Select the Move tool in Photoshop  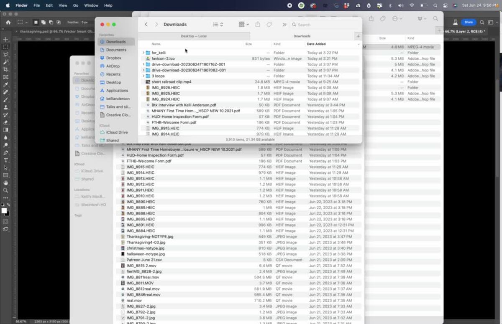tap(6, 39)
